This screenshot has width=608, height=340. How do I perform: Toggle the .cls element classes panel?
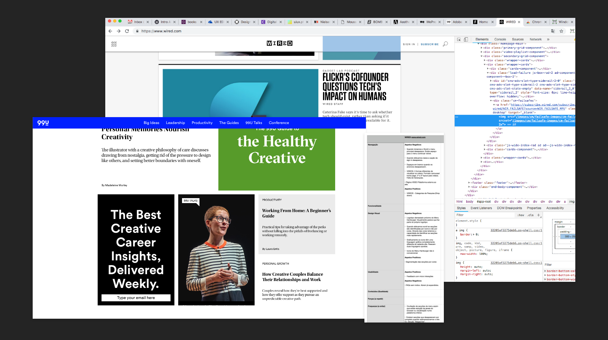pos(530,215)
